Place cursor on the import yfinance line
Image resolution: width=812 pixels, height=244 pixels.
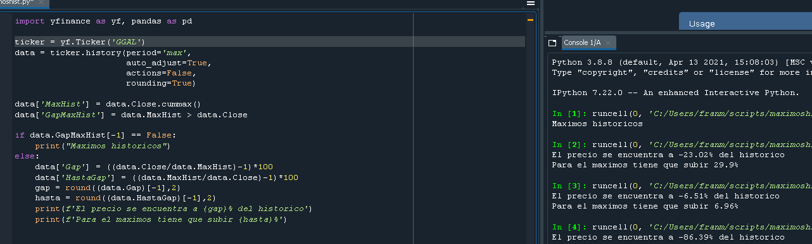point(103,21)
